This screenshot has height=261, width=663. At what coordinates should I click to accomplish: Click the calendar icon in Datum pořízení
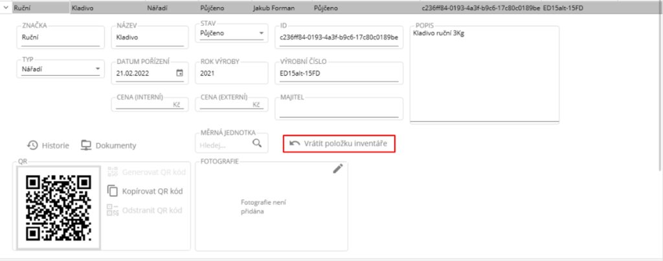[x=179, y=73]
